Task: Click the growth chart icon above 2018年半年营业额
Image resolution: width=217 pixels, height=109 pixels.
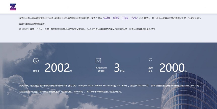Action: [x=98, y=61]
